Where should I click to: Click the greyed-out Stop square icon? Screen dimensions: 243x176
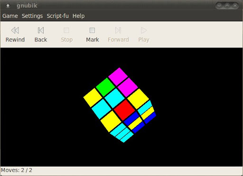[66, 30]
